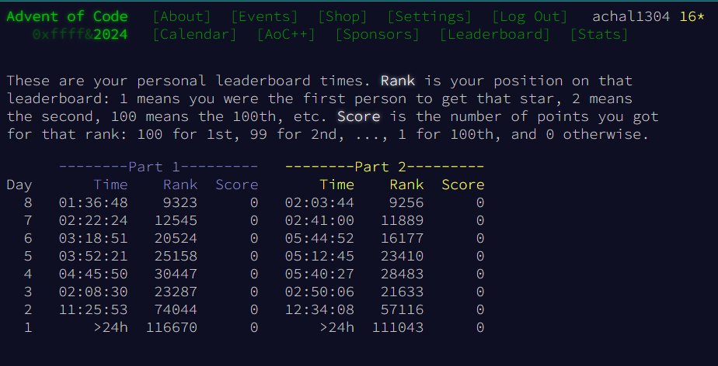
Task: View the Sponsors page
Action: coord(378,35)
